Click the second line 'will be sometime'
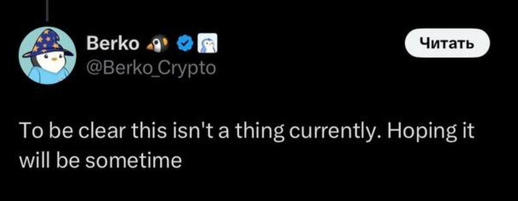518x201 pixels. coord(100,161)
